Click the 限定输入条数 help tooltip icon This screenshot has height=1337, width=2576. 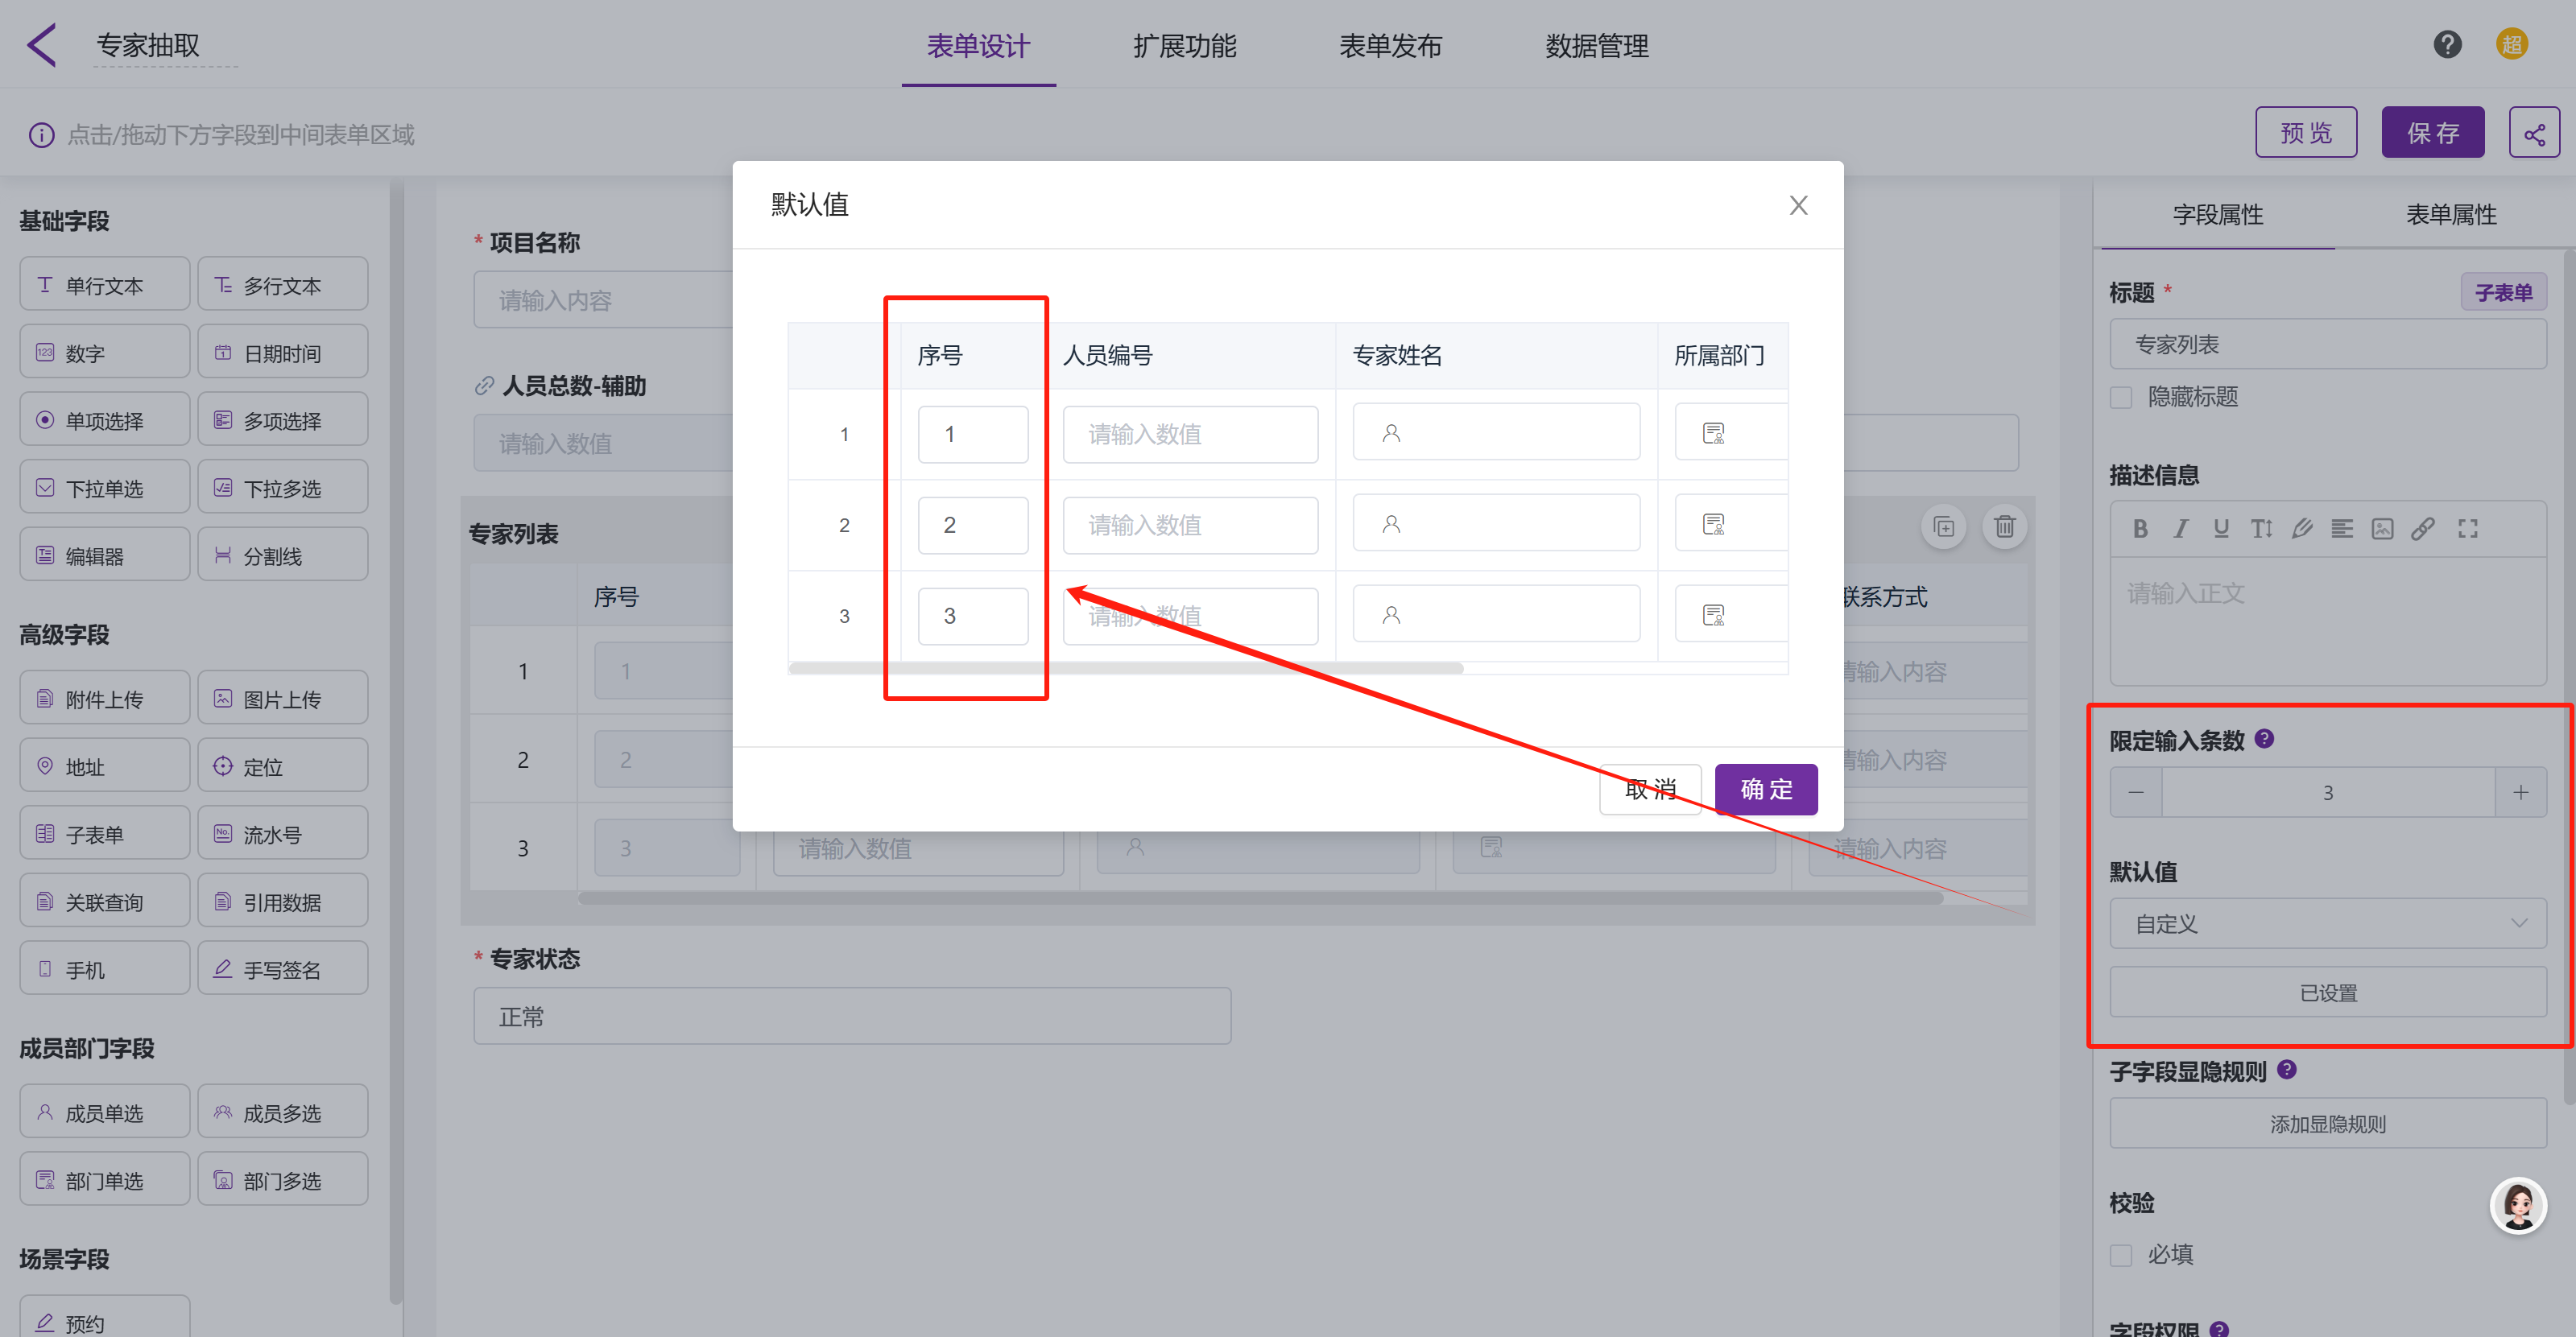2265,738
